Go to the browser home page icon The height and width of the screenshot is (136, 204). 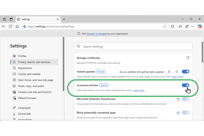click(17, 26)
